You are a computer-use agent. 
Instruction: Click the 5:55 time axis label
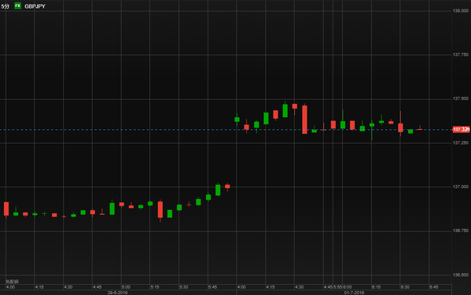[337, 287]
